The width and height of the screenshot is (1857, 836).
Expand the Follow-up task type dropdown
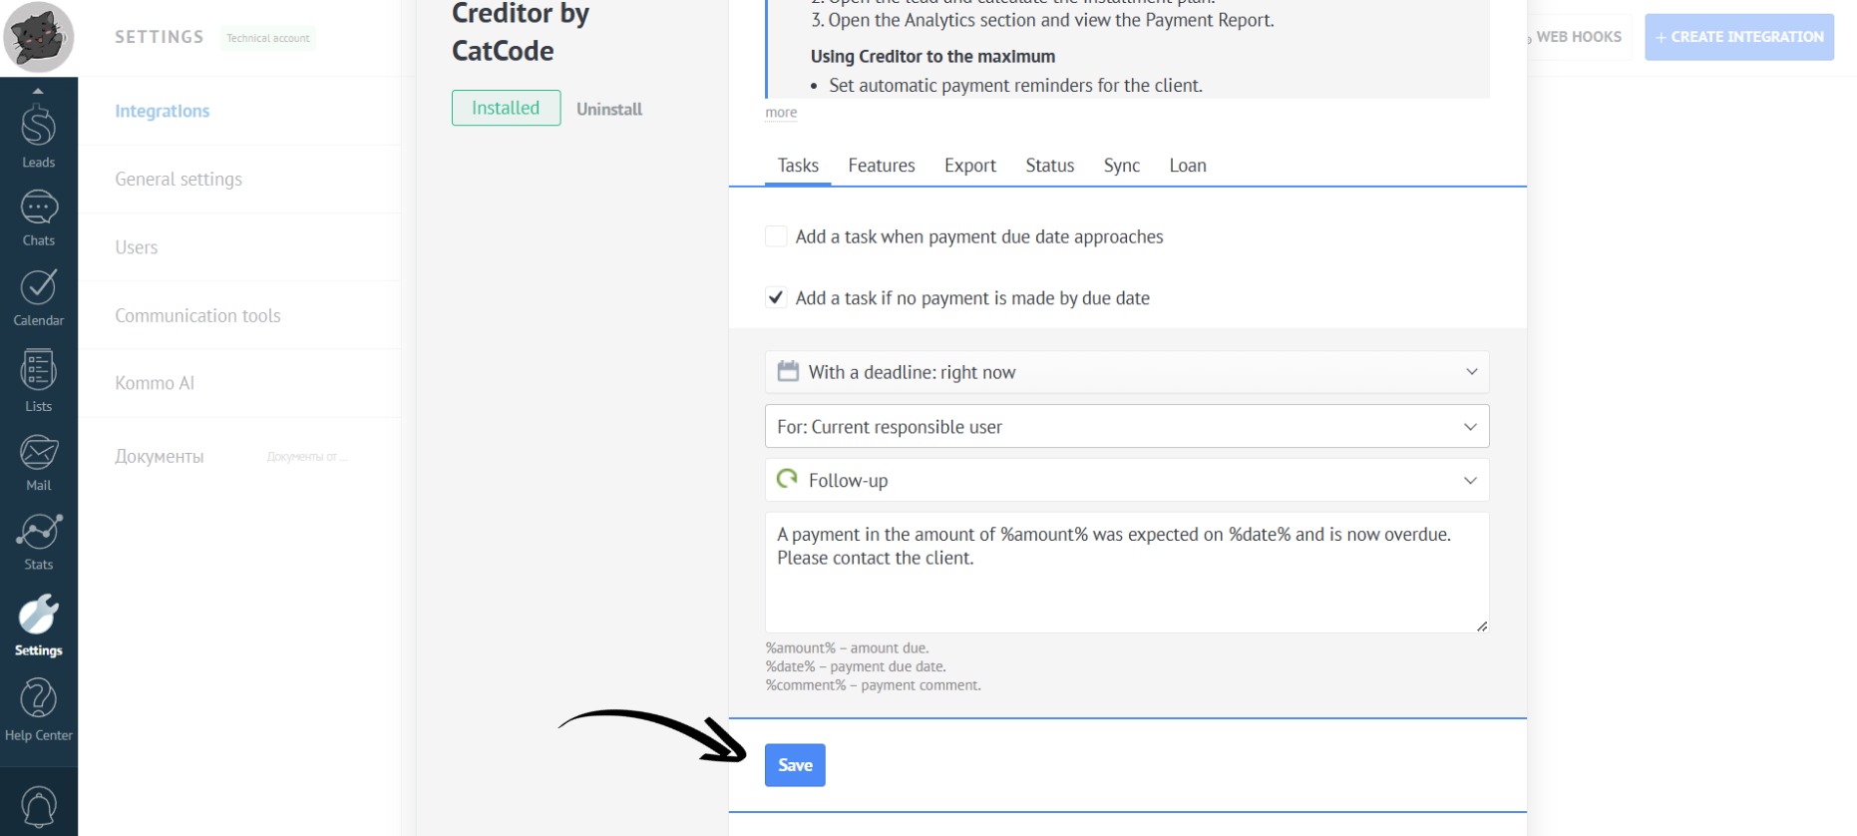pyautogui.click(x=1126, y=480)
